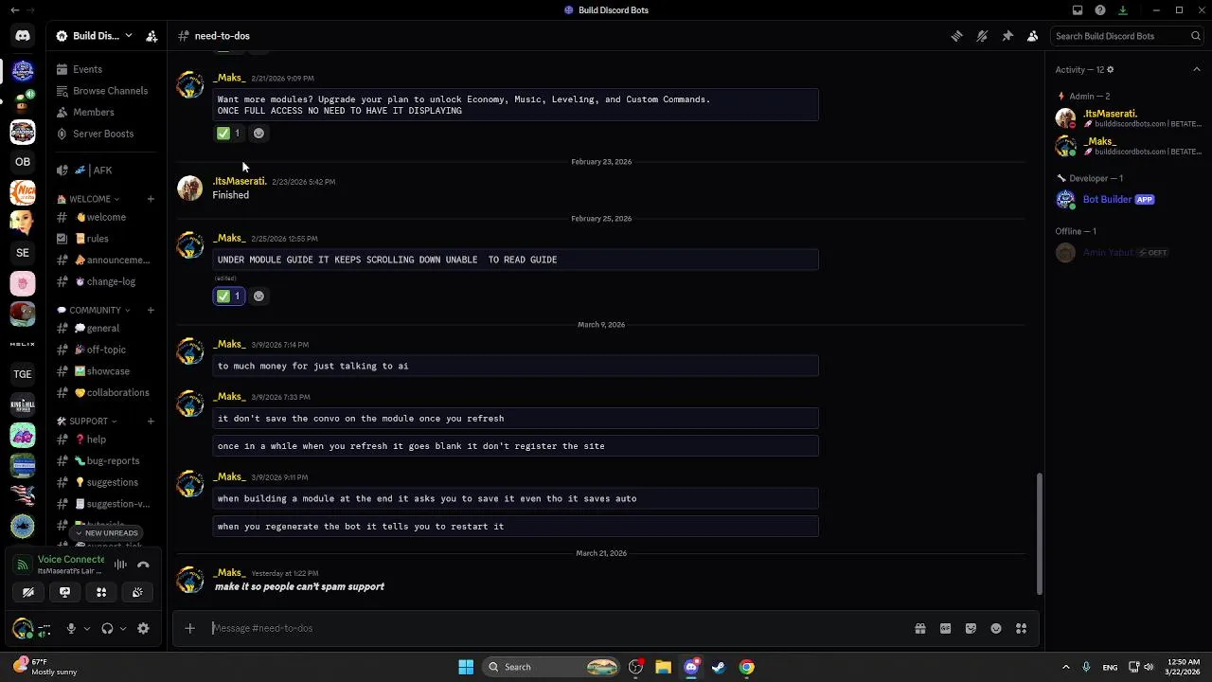Image resolution: width=1212 pixels, height=682 pixels.
Task: Open the sticker picker
Action: (x=971, y=628)
